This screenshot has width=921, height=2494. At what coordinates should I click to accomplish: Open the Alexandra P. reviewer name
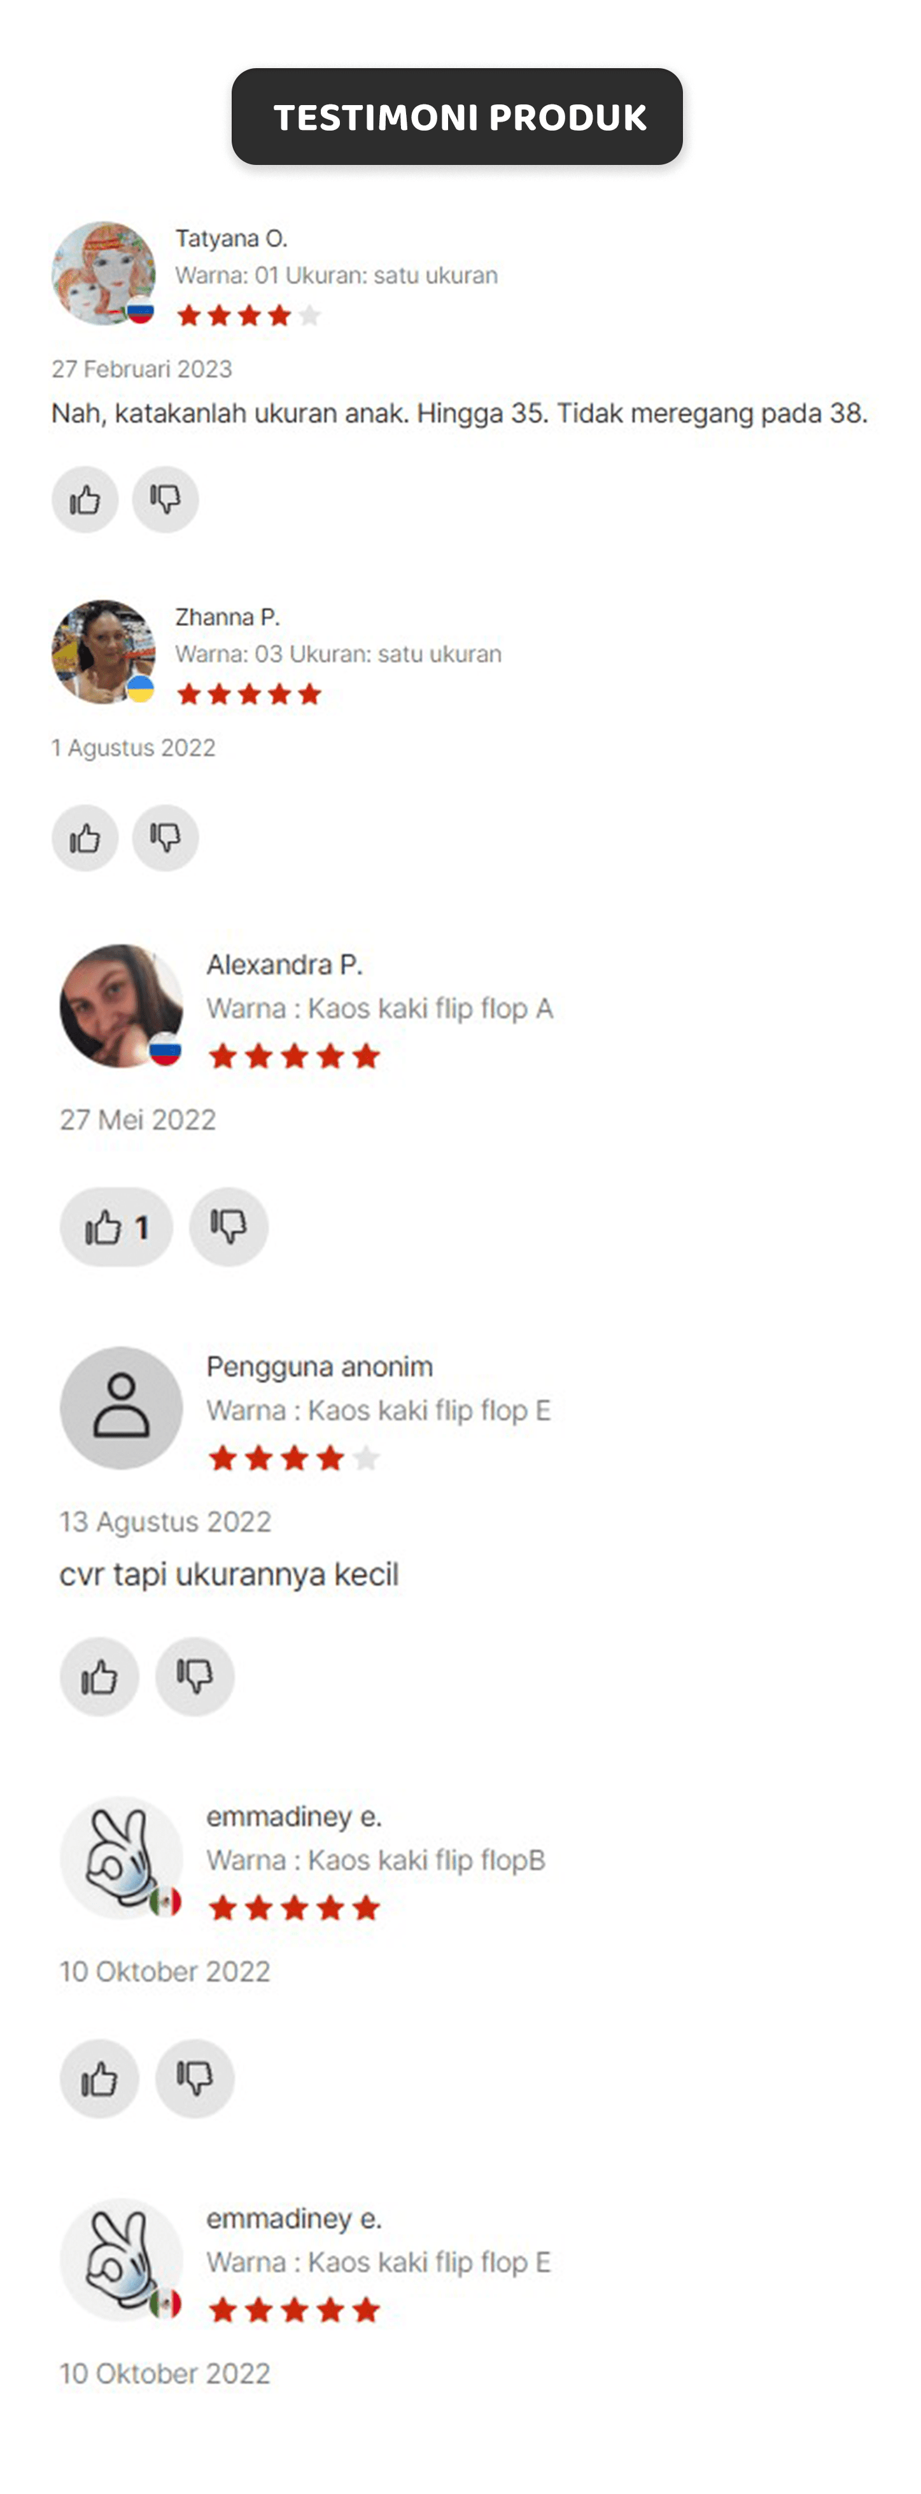285,964
